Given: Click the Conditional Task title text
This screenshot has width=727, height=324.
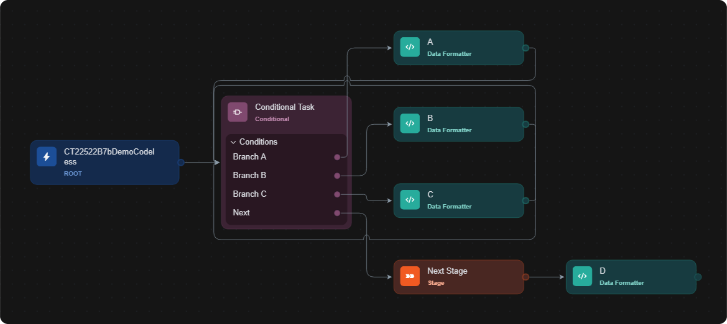Looking at the screenshot, I should pos(285,107).
